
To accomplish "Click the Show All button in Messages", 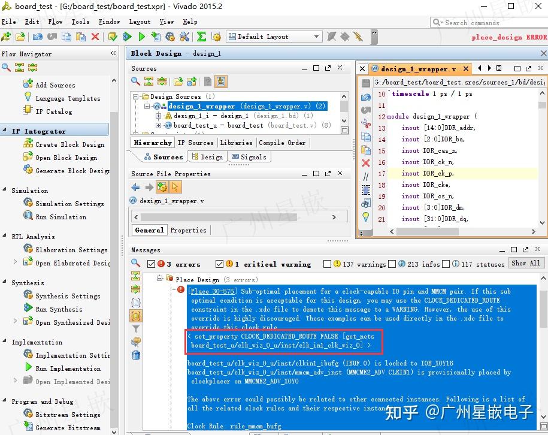I will [525, 263].
